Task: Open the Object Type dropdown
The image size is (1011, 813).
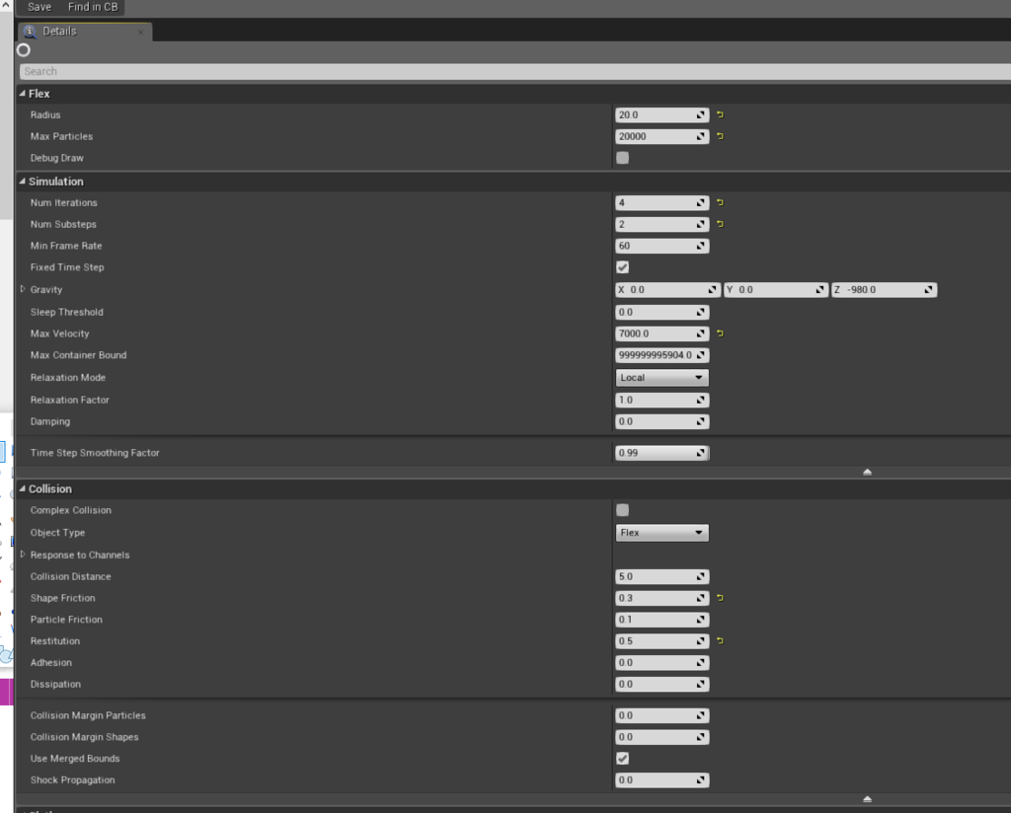Action: (662, 533)
